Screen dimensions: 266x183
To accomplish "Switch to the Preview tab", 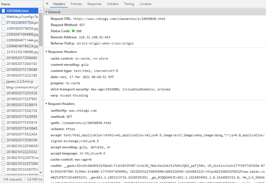I will pyautogui.click(x=76, y=4).
